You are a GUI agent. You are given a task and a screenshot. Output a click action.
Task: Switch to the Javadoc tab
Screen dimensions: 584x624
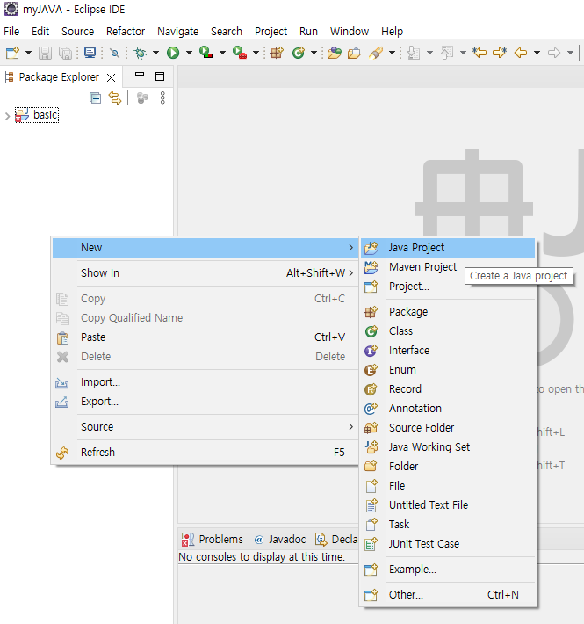[x=280, y=540]
